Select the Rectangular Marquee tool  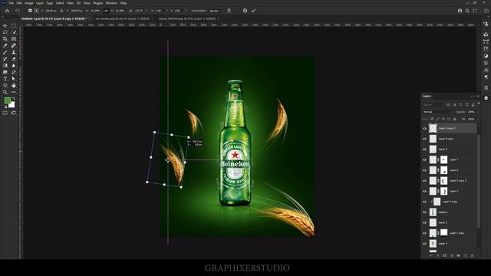[14, 25]
